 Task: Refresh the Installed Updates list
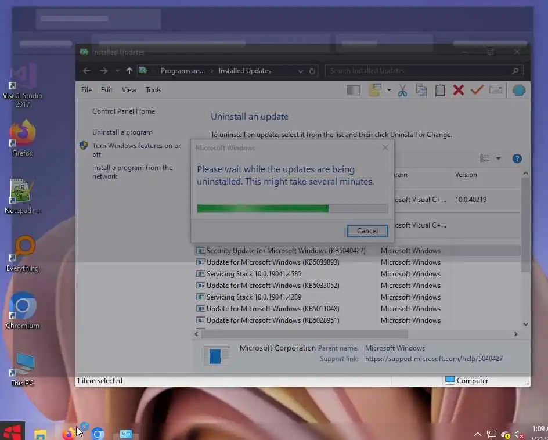tap(312, 71)
